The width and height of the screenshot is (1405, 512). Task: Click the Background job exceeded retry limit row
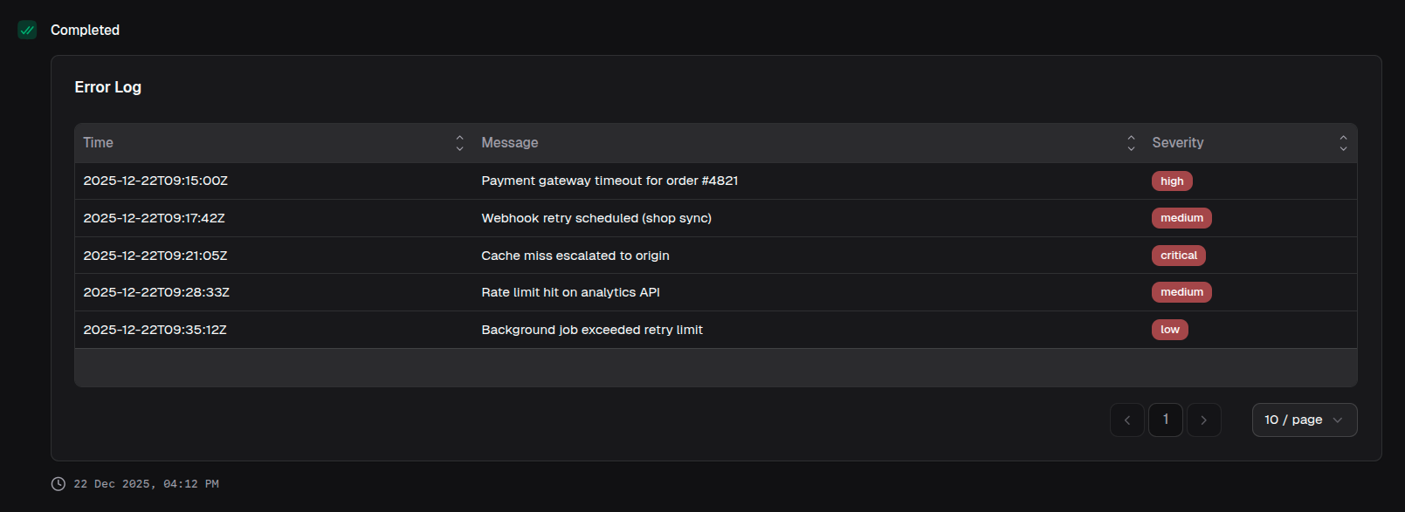point(592,330)
